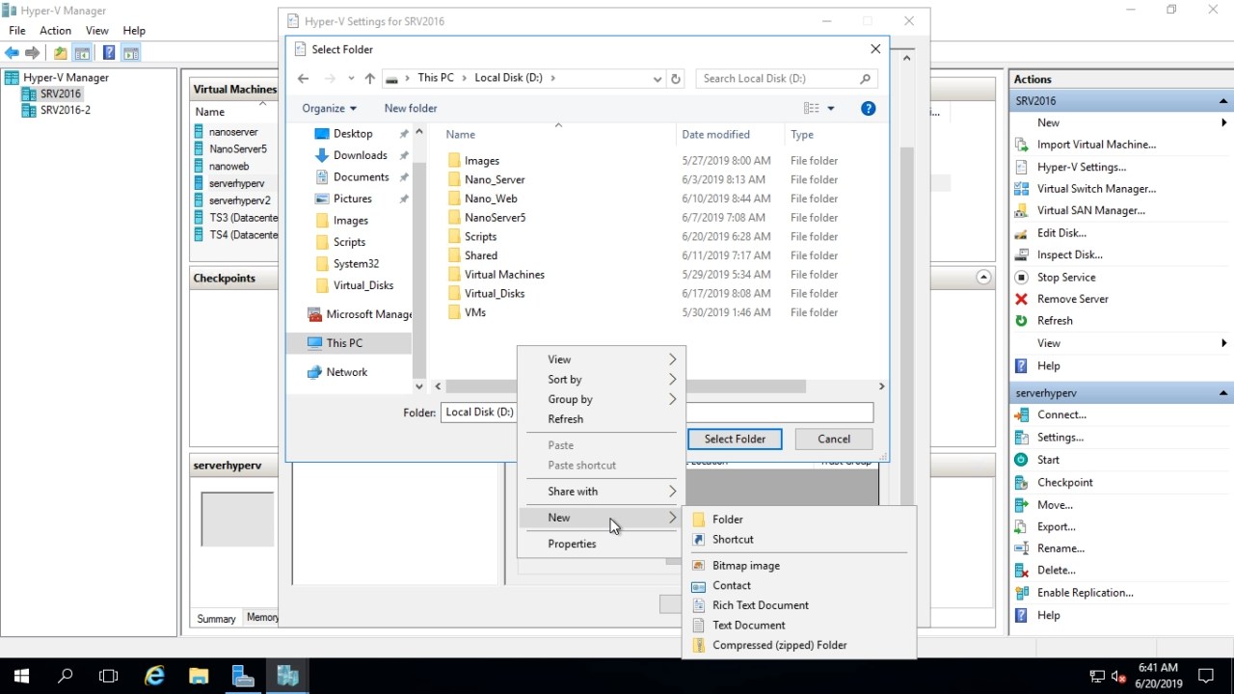The height and width of the screenshot is (694, 1234).
Task: Open the view options dropdown arrow
Action: (831, 109)
